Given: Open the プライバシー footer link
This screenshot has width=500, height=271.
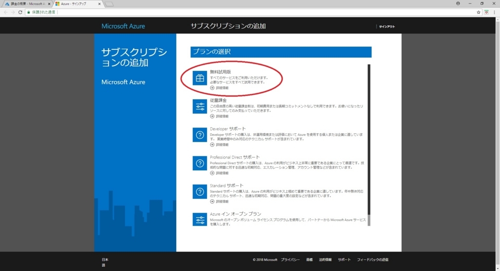Looking at the screenshot, I should (x=290, y=259).
